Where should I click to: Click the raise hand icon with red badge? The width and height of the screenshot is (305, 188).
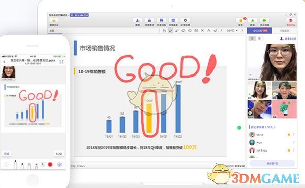pos(241,20)
